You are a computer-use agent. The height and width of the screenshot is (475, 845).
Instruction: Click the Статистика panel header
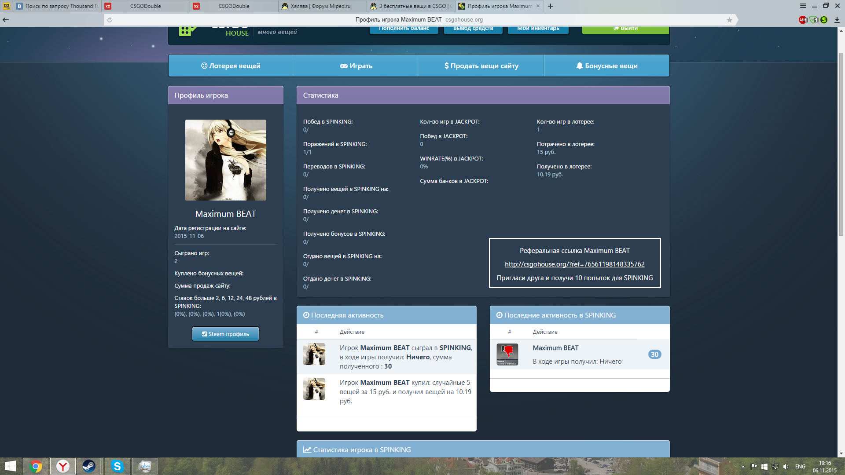tap(483, 95)
